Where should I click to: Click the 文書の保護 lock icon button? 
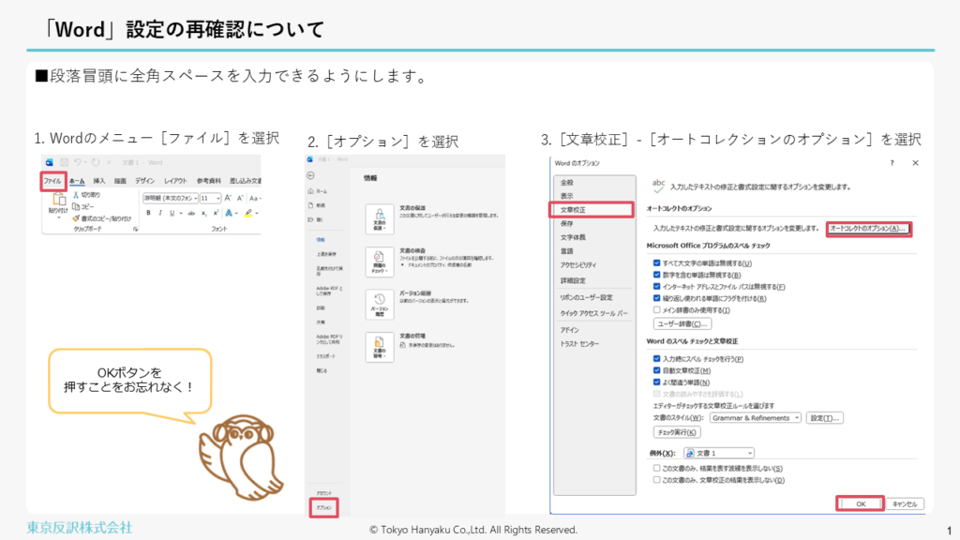point(378,219)
